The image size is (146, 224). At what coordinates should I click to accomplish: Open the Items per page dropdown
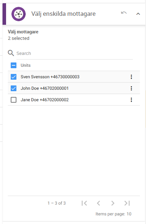(x=129, y=214)
